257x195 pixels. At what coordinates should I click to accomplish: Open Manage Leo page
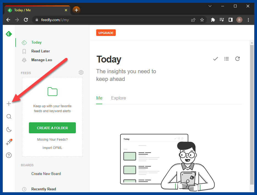(x=42, y=60)
